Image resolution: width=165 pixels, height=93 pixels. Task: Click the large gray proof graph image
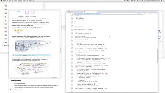click(33, 46)
